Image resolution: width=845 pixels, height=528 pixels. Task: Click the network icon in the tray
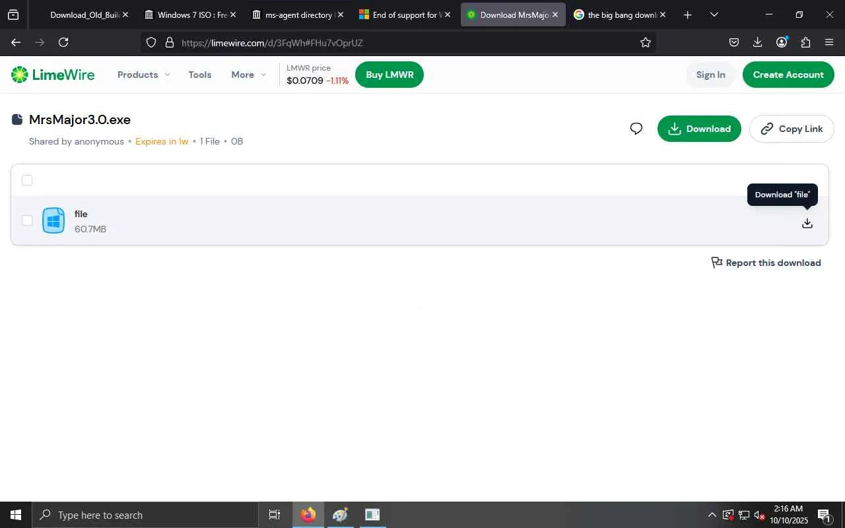point(744,515)
